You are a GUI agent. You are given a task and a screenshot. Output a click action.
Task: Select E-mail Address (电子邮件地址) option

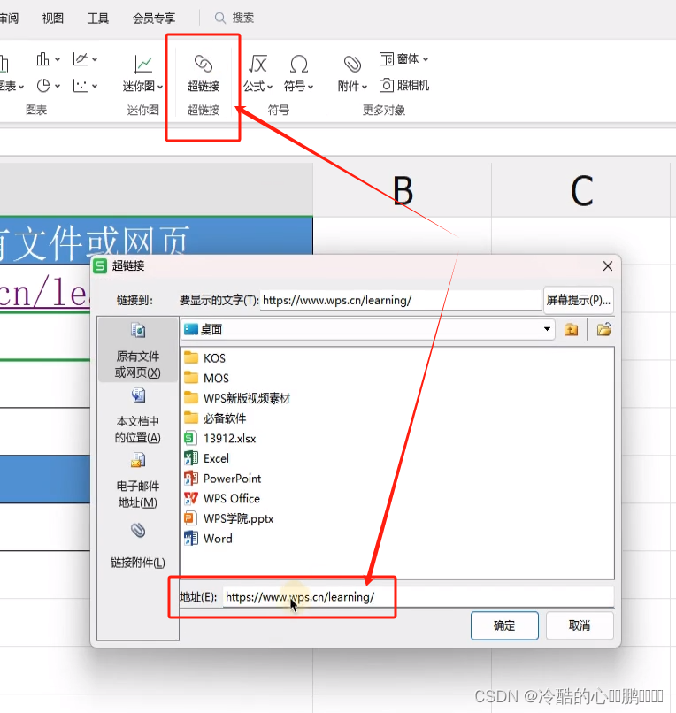point(137,480)
